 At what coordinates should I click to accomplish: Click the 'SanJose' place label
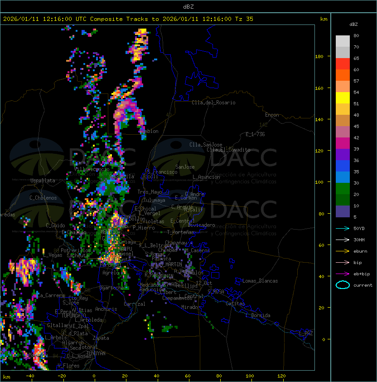[x=185, y=167]
